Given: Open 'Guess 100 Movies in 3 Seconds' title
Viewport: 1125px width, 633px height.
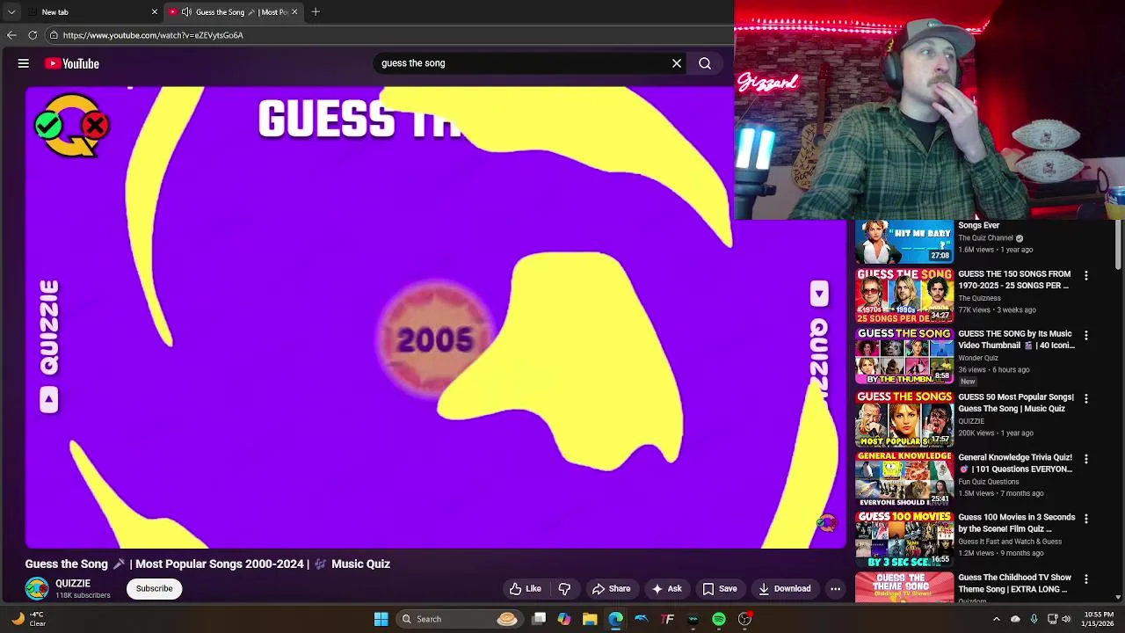Looking at the screenshot, I should pos(1016,523).
